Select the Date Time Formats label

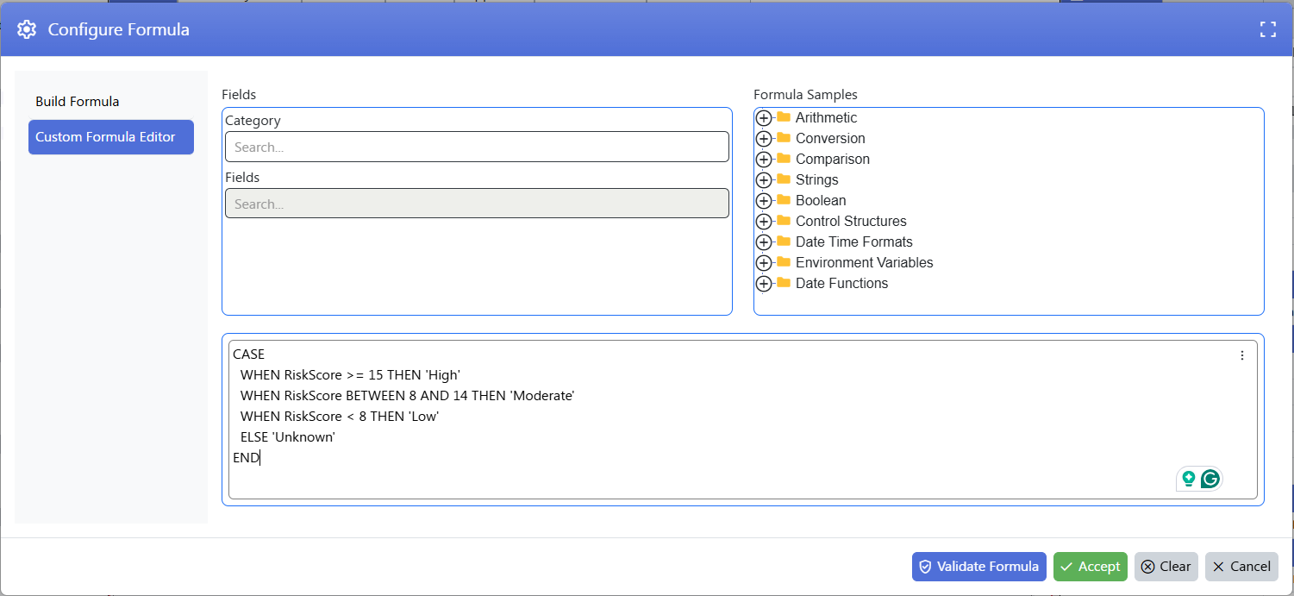coord(854,242)
